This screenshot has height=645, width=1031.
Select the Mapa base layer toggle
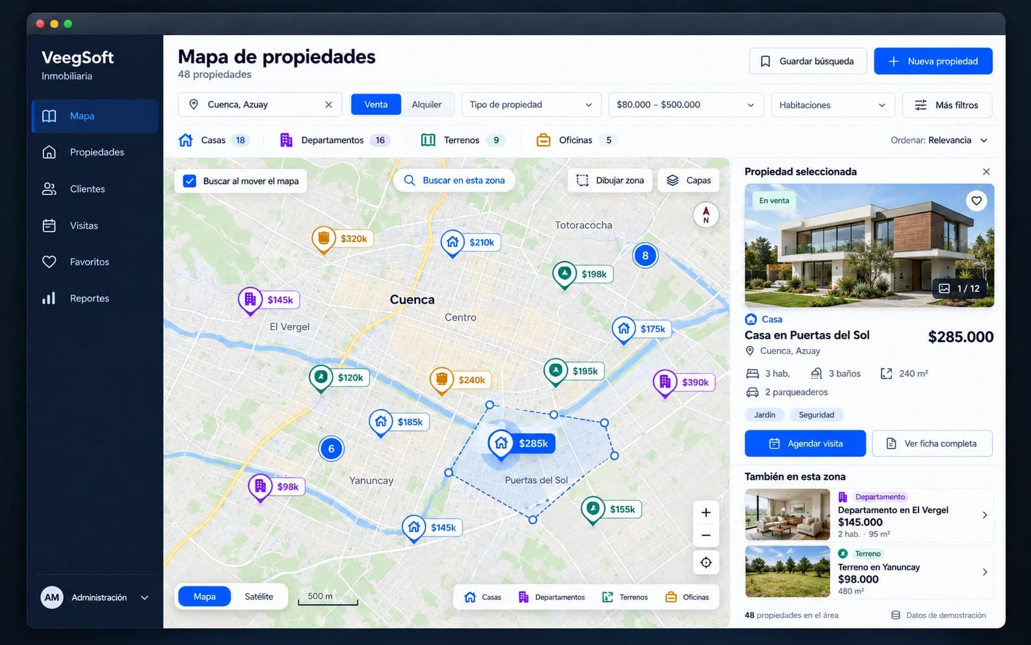tap(204, 596)
